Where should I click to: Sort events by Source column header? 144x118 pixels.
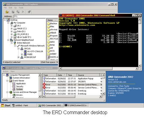(88, 75)
